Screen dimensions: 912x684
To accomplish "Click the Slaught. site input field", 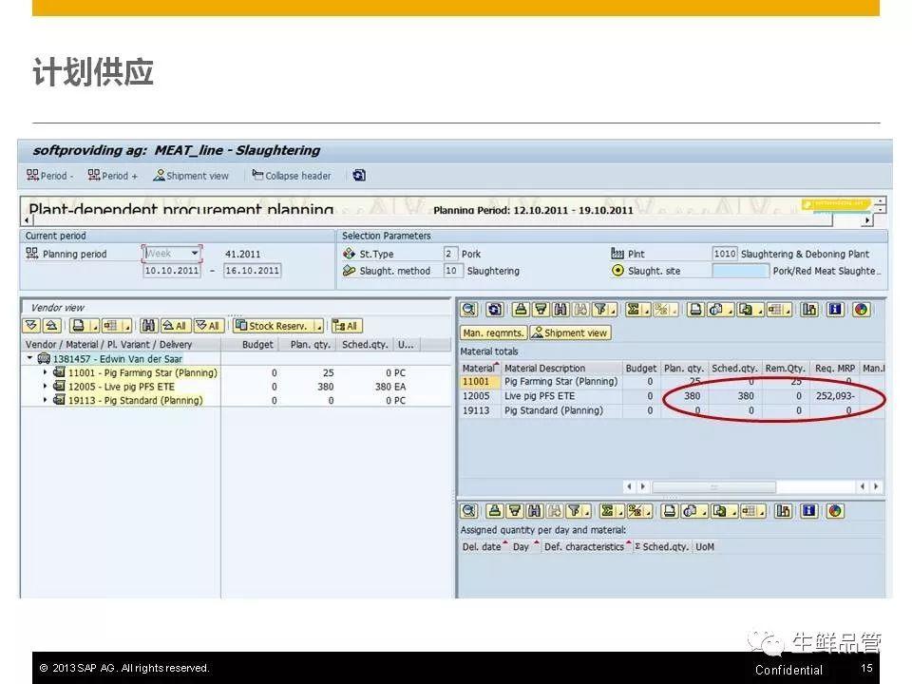I will [x=740, y=271].
